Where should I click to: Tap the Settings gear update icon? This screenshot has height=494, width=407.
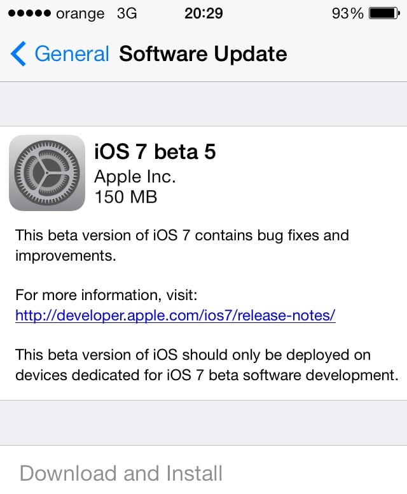click(x=47, y=173)
